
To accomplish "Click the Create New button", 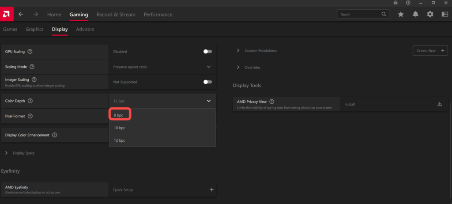I will click(430, 50).
